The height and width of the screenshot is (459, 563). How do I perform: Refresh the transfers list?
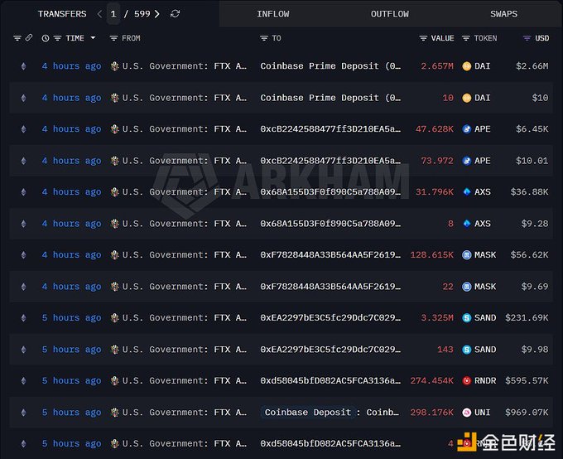tap(175, 14)
